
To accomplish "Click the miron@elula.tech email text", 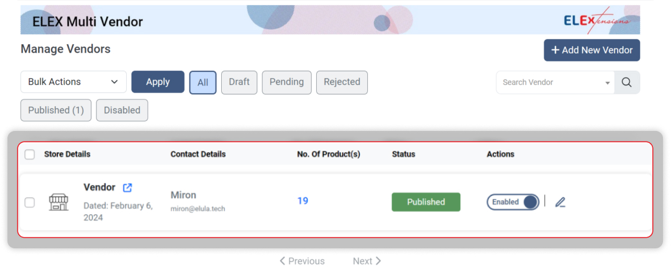I will click(198, 209).
